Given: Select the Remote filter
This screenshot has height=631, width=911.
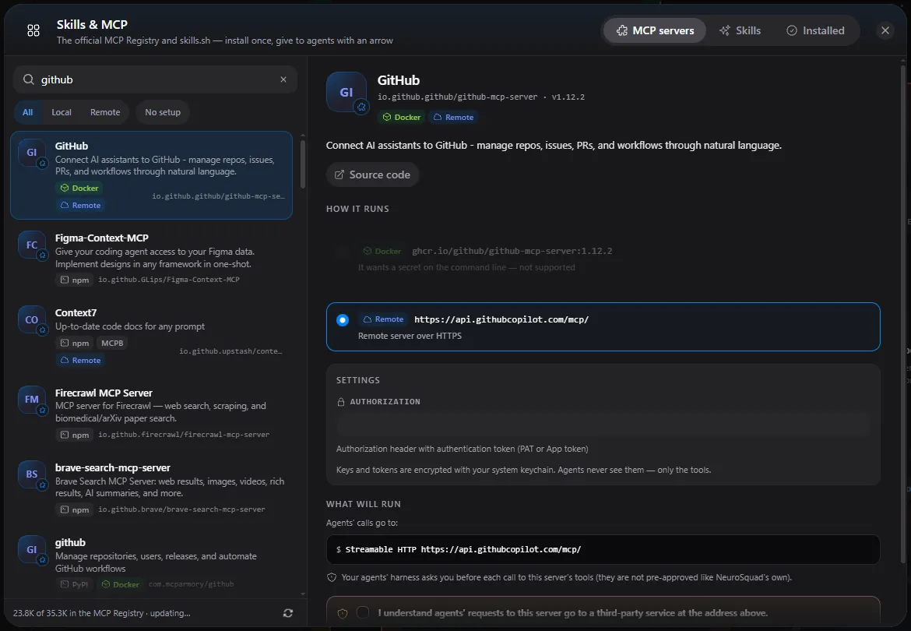Looking at the screenshot, I should pyautogui.click(x=105, y=112).
